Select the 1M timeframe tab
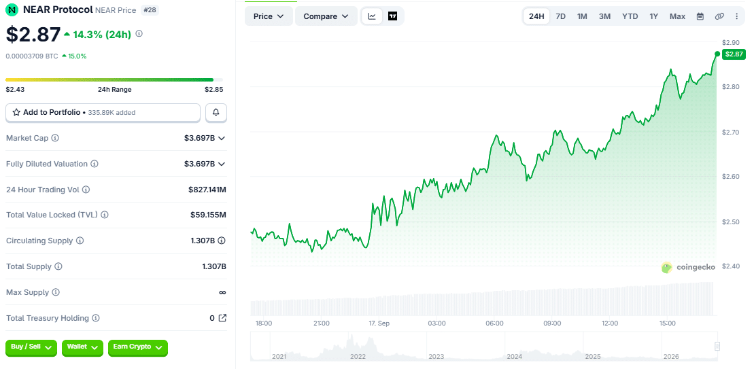 582,16
